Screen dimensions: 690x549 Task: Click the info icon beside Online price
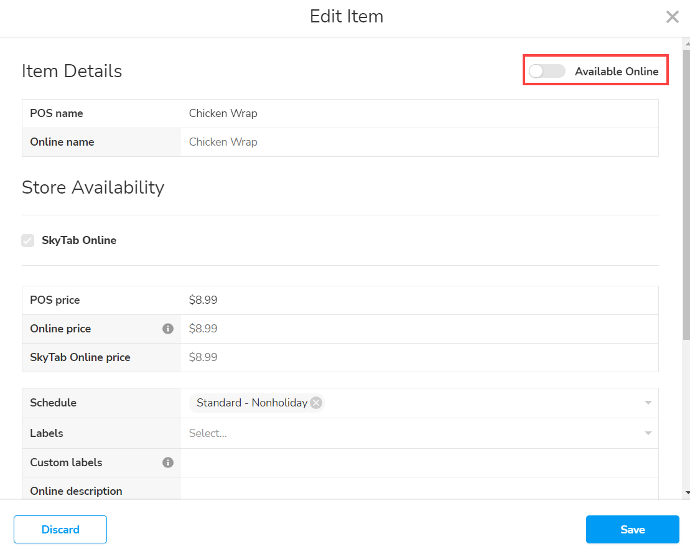pyautogui.click(x=168, y=329)
